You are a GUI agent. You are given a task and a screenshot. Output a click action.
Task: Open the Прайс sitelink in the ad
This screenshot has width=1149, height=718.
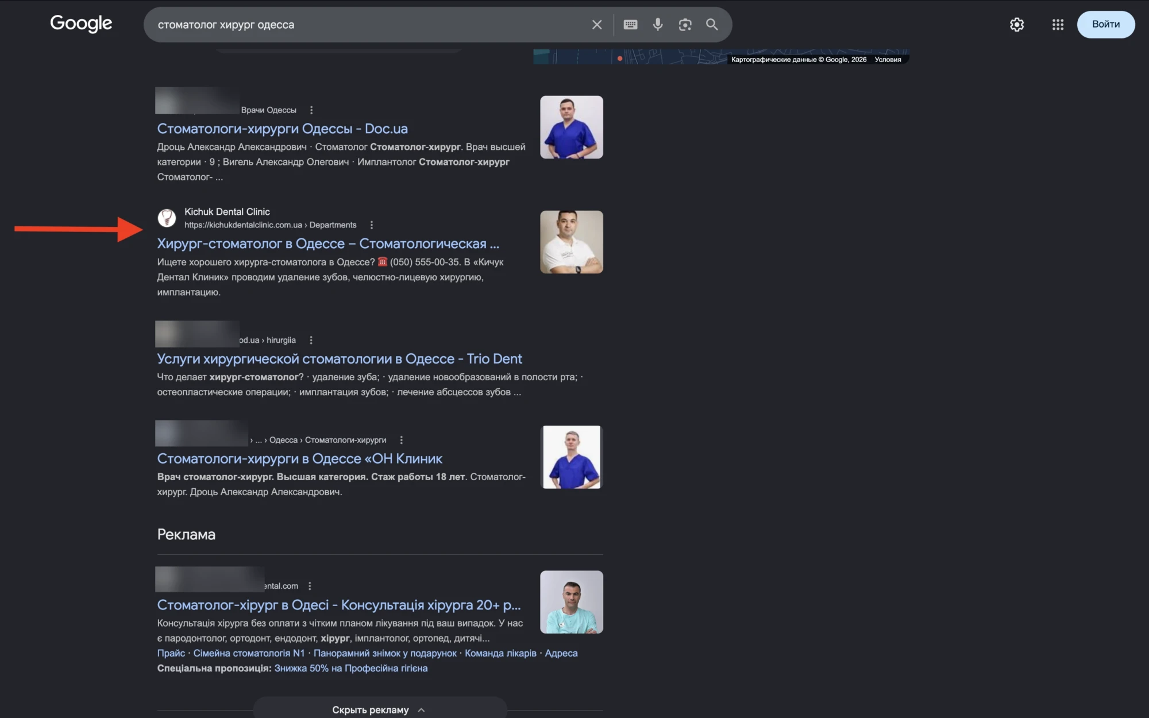click(x=171, y=653)
